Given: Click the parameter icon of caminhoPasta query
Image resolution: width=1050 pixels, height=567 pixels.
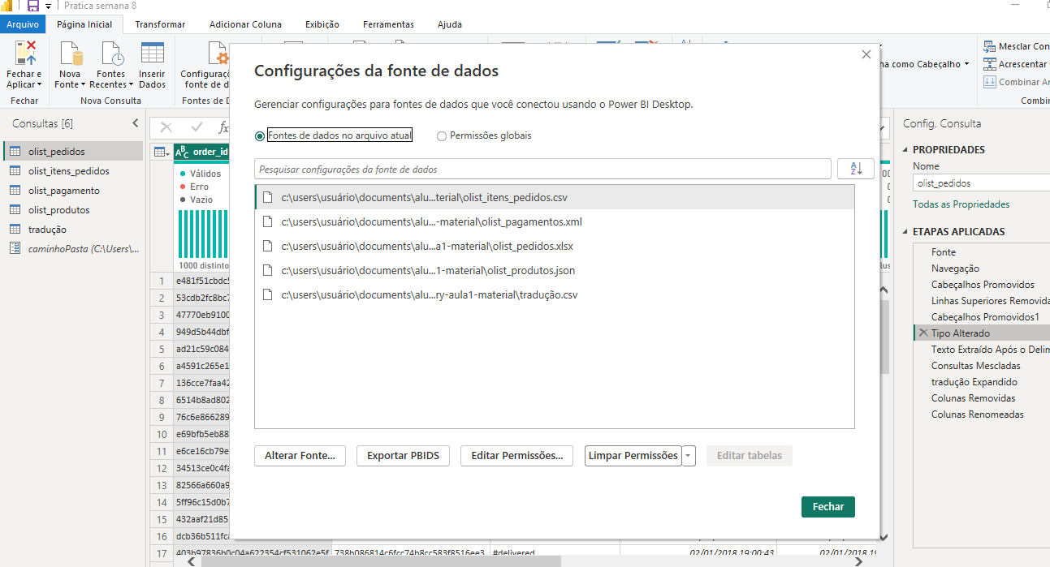Looking at the screenshot, I should pyautogui.click(x=15, y=249).
